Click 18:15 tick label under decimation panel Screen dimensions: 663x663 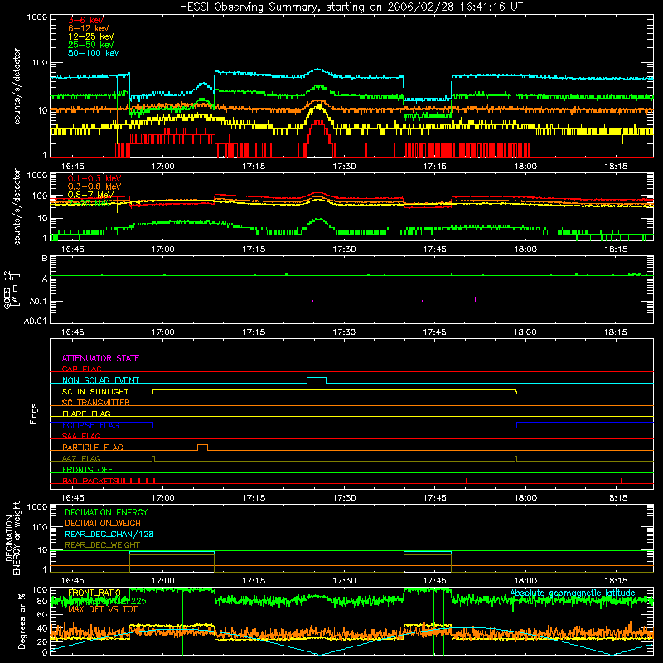(x=616, y=581)
